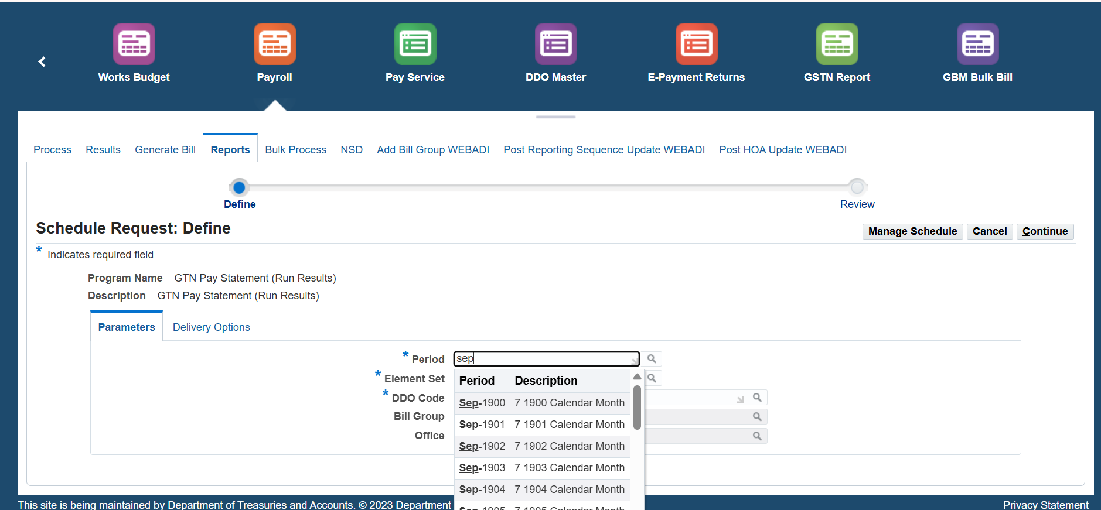Open the NSD tab
The width and height of the screenshot is (1101, 510).
[352, 150]
